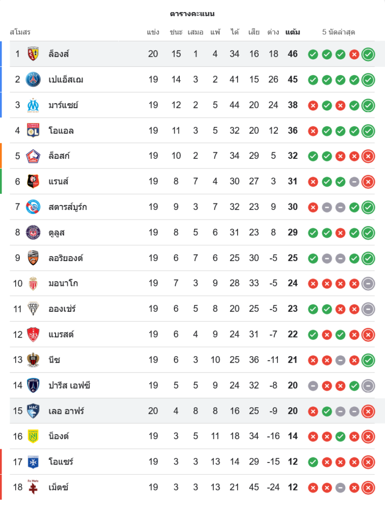Click the Lyon club crest icon

click(33, 131)
